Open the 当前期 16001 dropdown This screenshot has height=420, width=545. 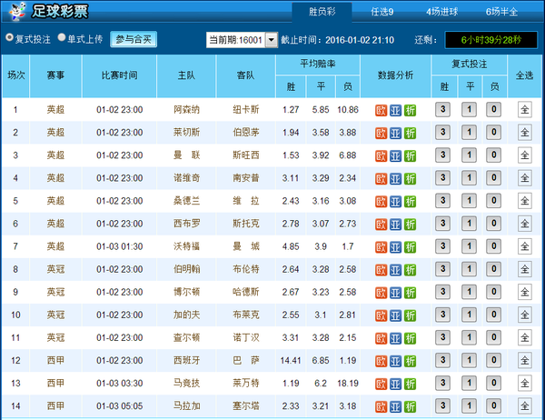243,40
